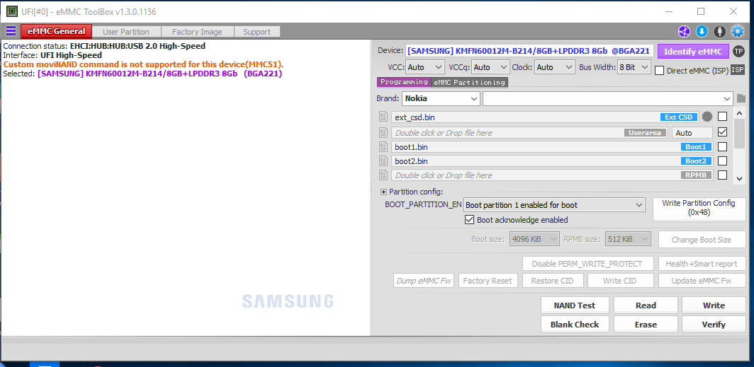
Task: Check the ext_csd.bin Ext CSD checkbox
Action: click(x=722, y=117)
